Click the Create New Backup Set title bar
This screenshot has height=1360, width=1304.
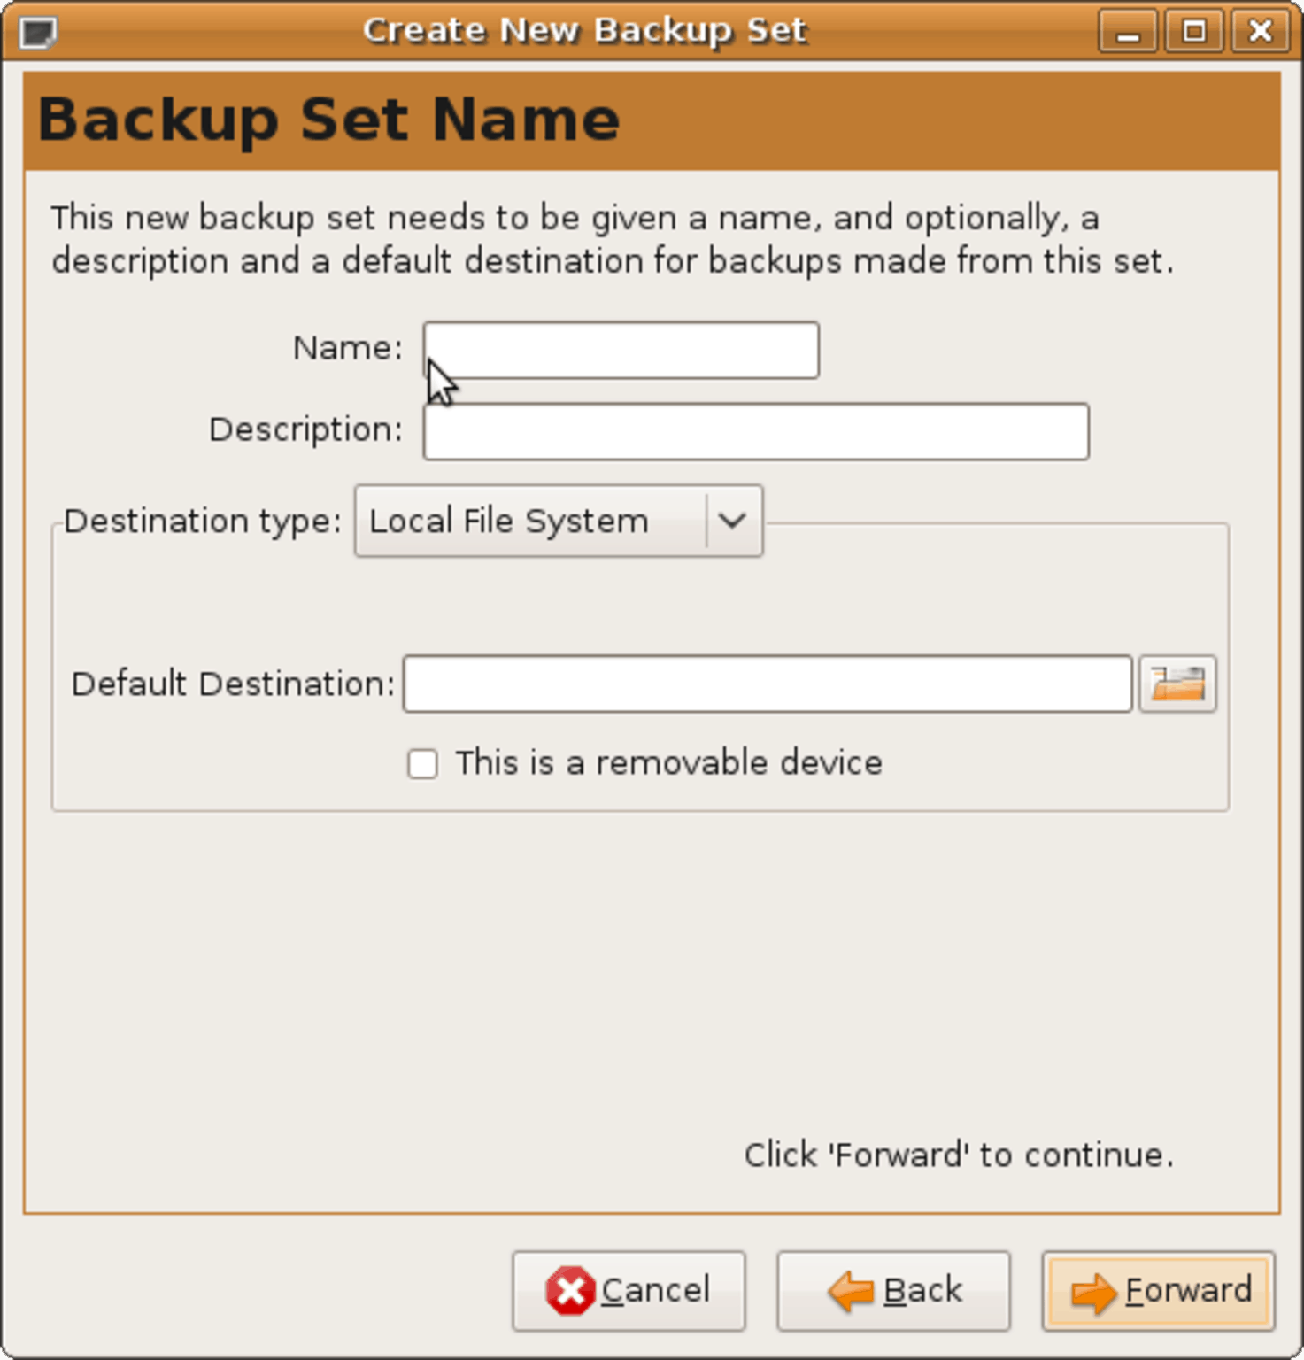pos(584,31)
